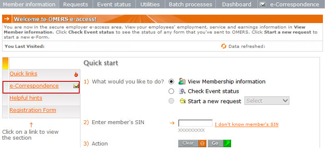
Task: Click the envelope icon in e-Correspondence sidebar row
Action: tap(76, 86)
